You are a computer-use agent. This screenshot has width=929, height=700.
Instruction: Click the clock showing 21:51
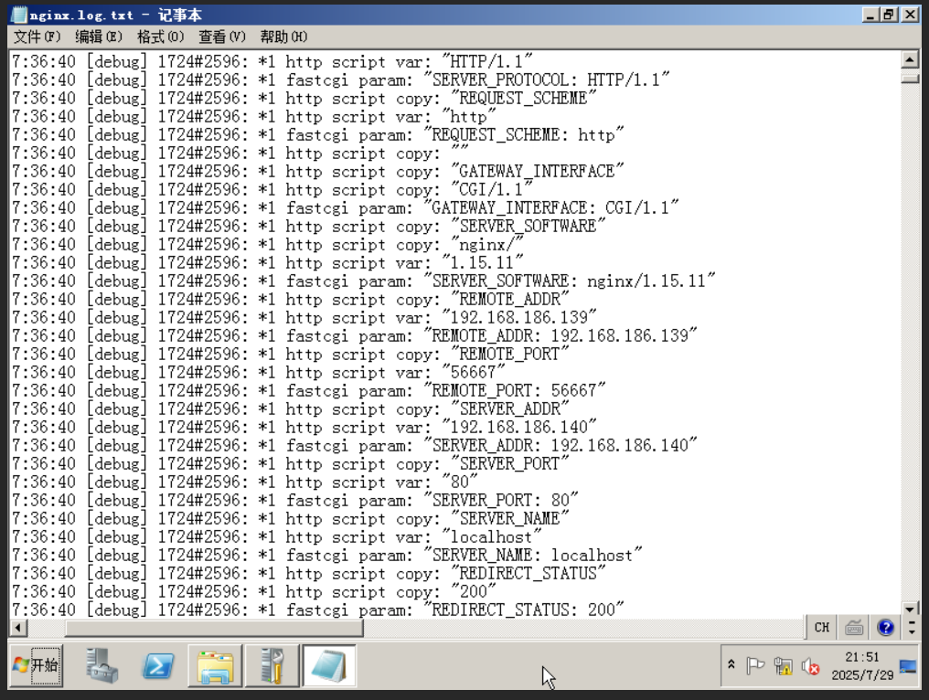click(x=862, y=666)
